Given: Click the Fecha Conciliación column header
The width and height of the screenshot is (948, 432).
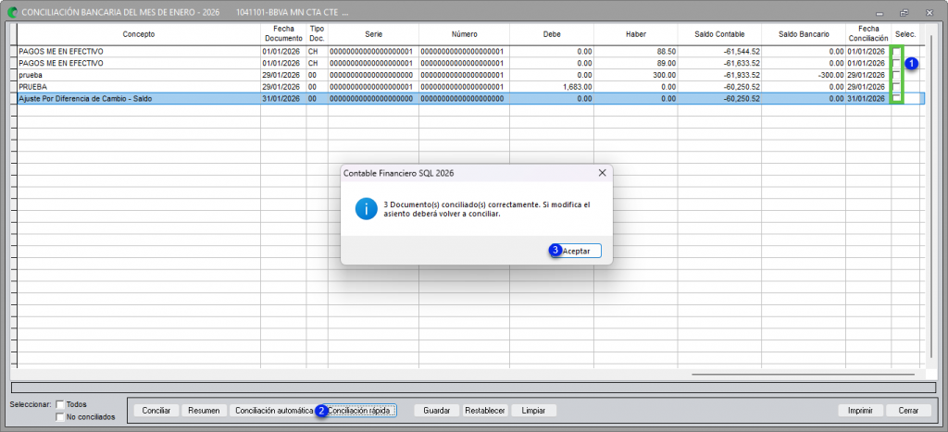Looking at the screenshot, I should pyautogui.click(x=868, y=34).
